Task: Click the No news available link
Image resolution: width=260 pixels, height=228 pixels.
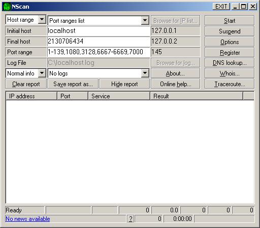Action: [x=28, y=219]
